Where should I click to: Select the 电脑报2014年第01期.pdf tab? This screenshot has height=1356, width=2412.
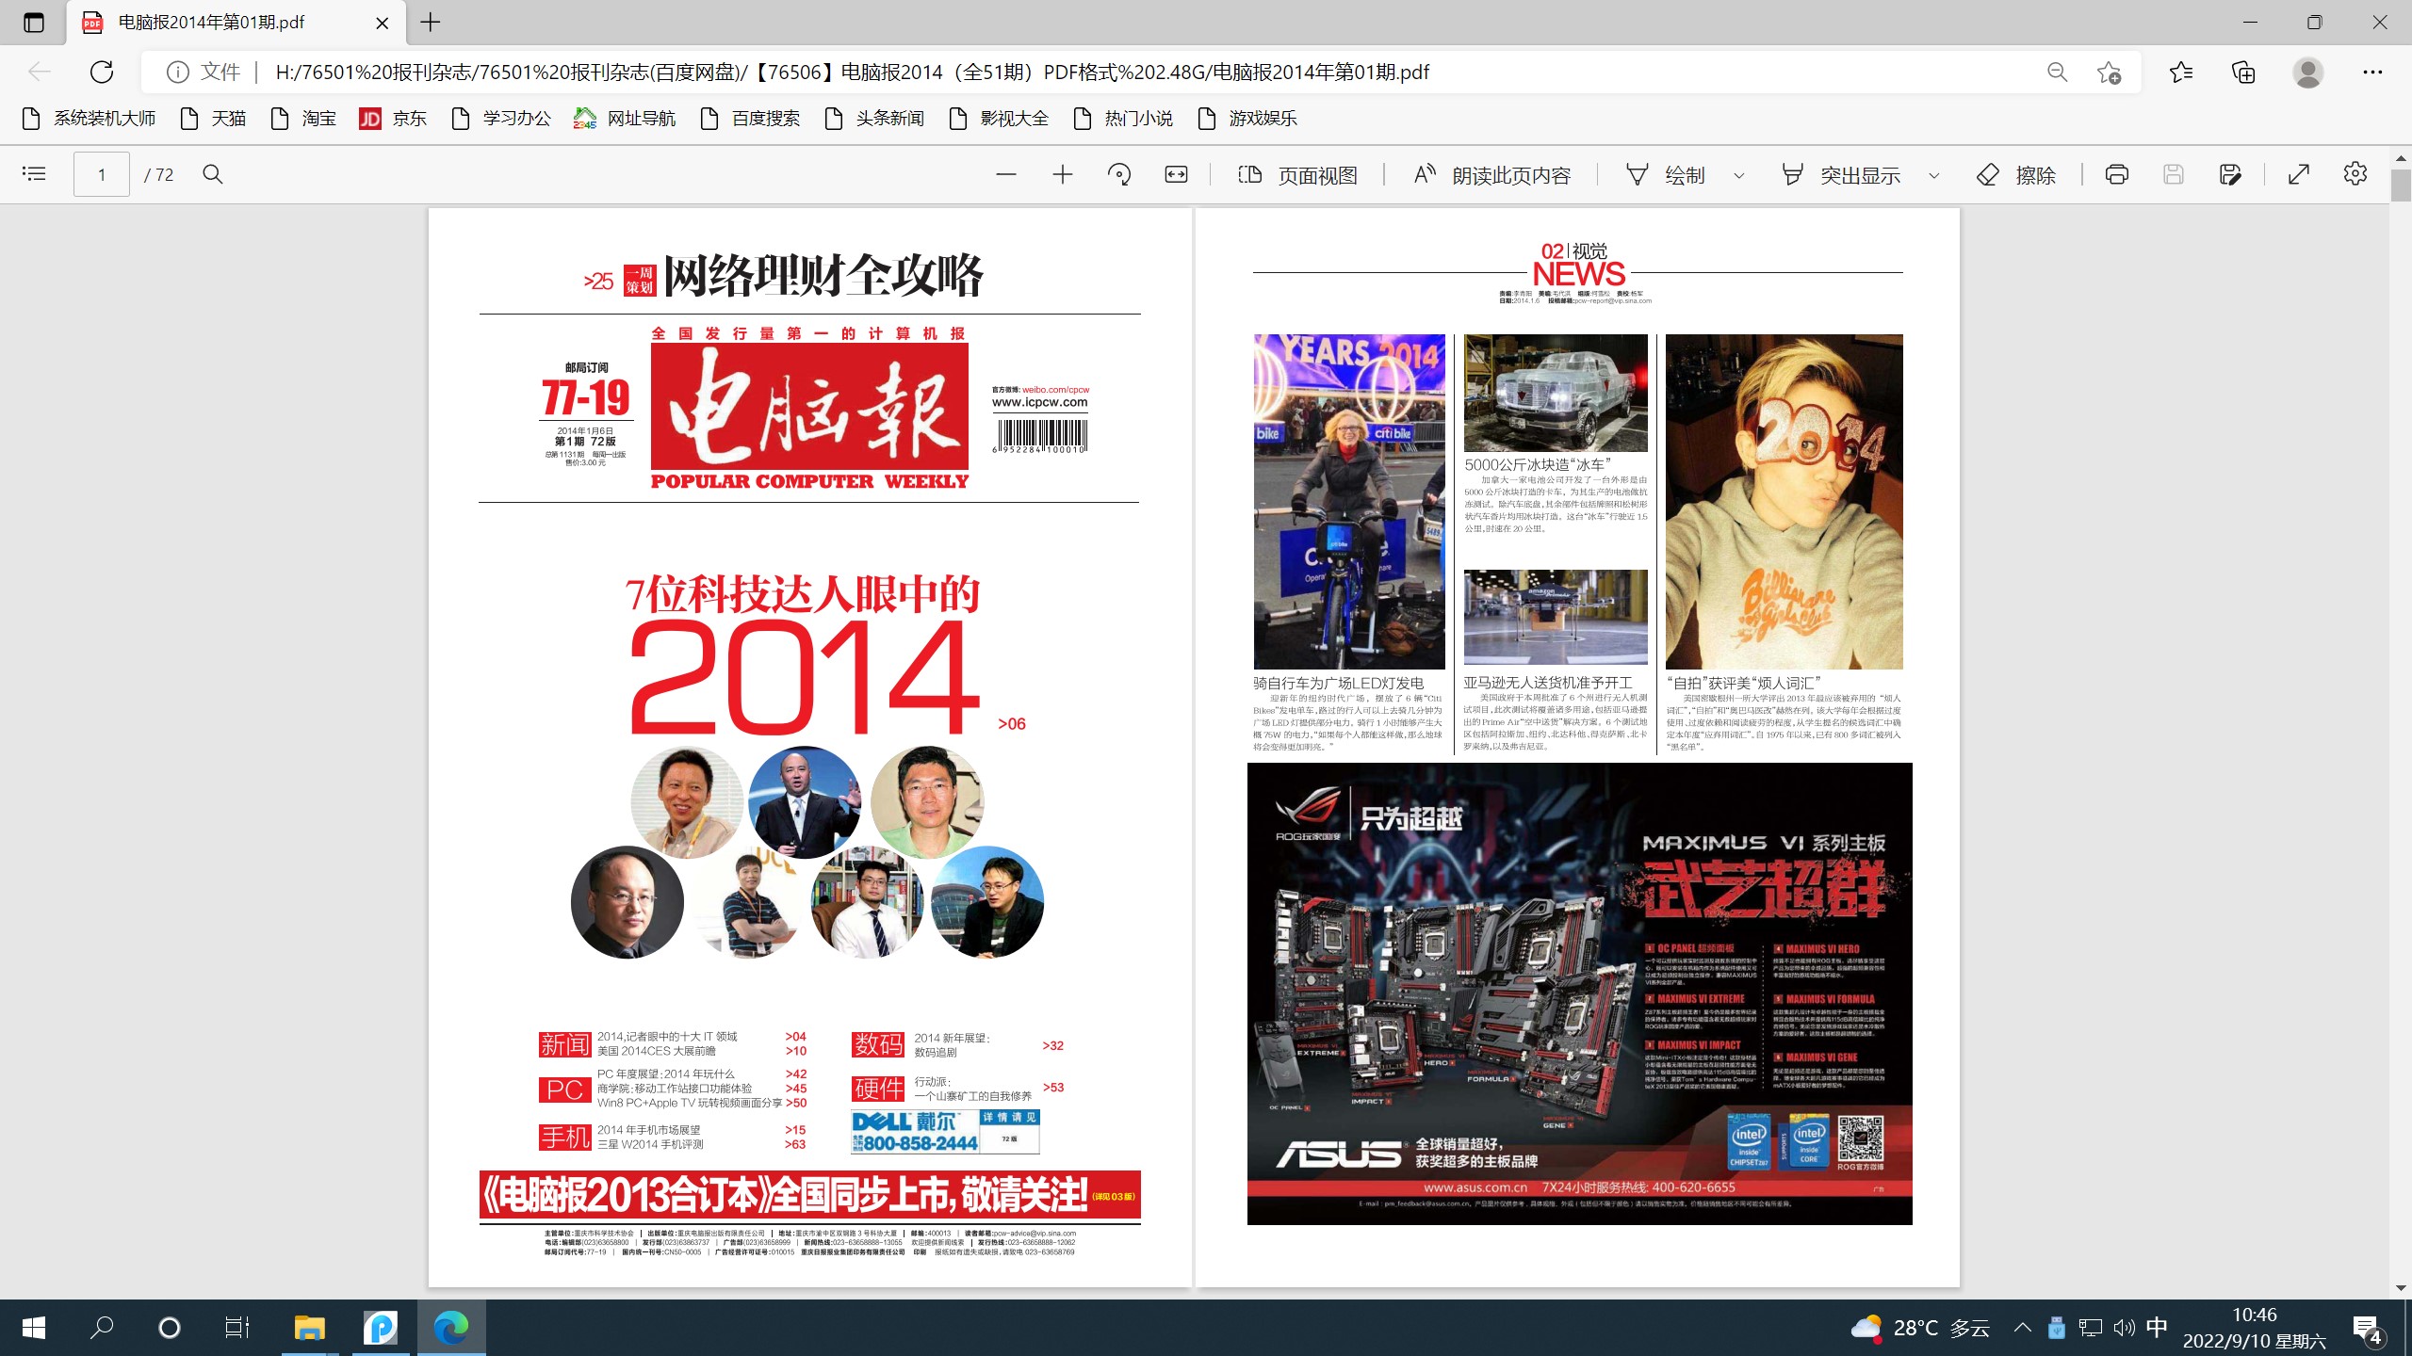coord(236,23)
